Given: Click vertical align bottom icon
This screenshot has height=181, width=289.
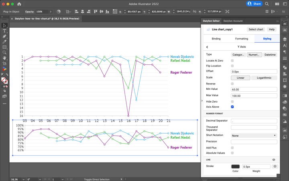Looking at the screenshot, I should coord(107,11).
